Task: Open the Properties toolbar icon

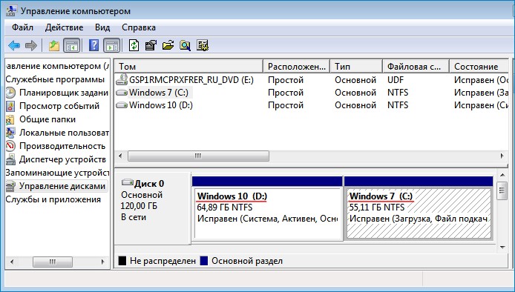Action: pyautogui.click(x=151, y=45)
